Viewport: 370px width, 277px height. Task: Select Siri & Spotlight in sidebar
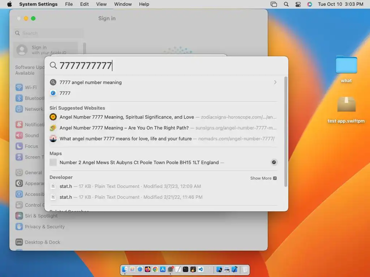pos(36,216)
